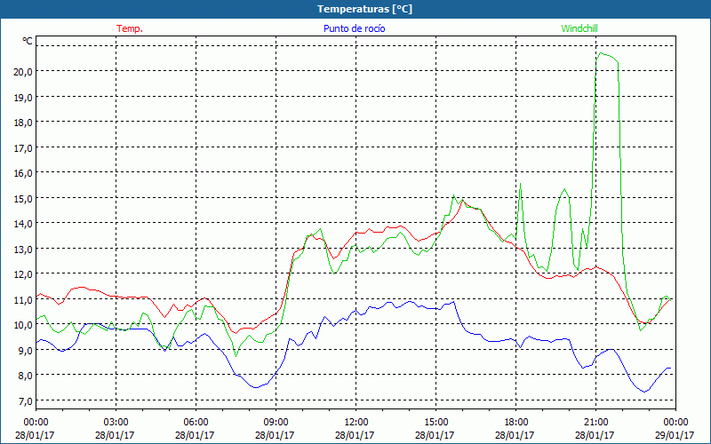
Task: Click the 9,0 y-axis value
Action: coord(26,350)
